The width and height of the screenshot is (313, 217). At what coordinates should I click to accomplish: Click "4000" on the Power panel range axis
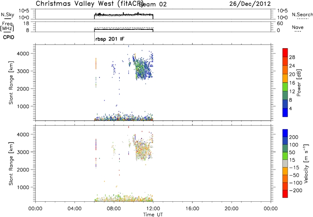pos(23,54)
